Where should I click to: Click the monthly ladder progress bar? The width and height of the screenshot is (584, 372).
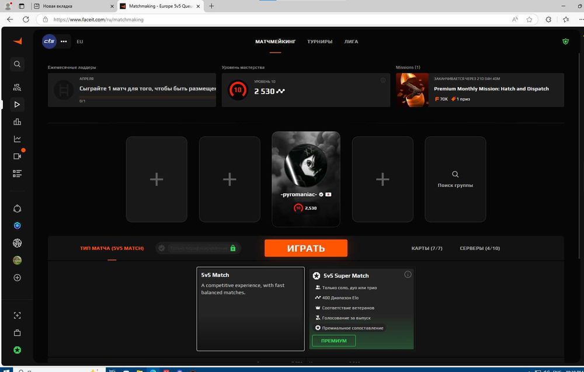[x=148, y=97]
